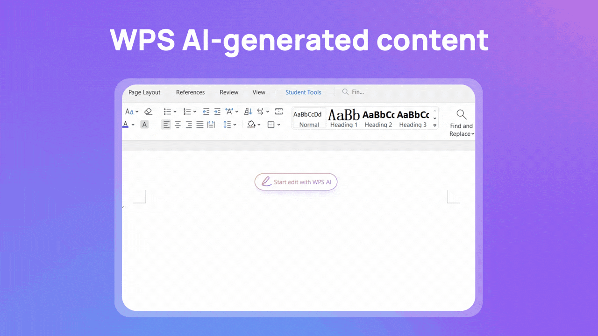Open Find and Replace
Screen dimensions: 598x336
pos(462,123)
